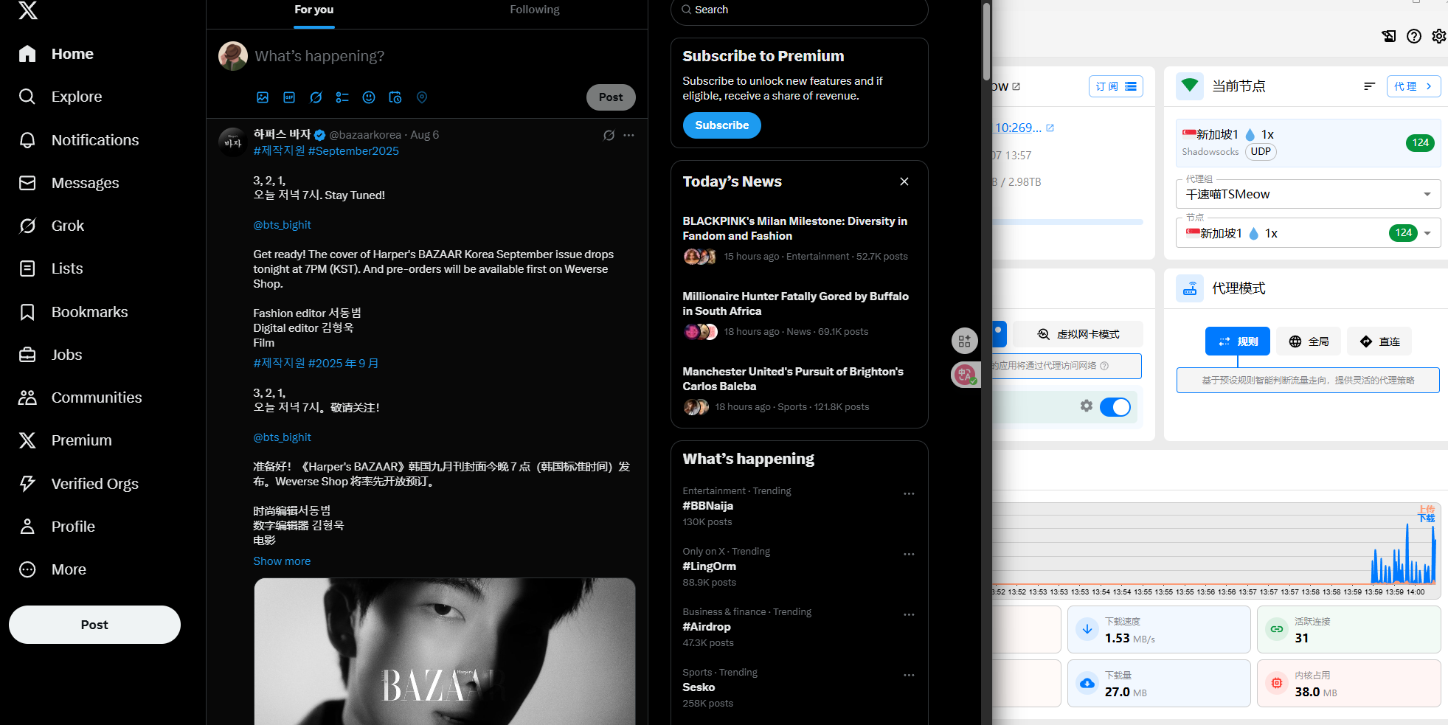Select 全局 global proxy mode
This screenshot has height=725, width=1448.
[x=1309, y=341]
